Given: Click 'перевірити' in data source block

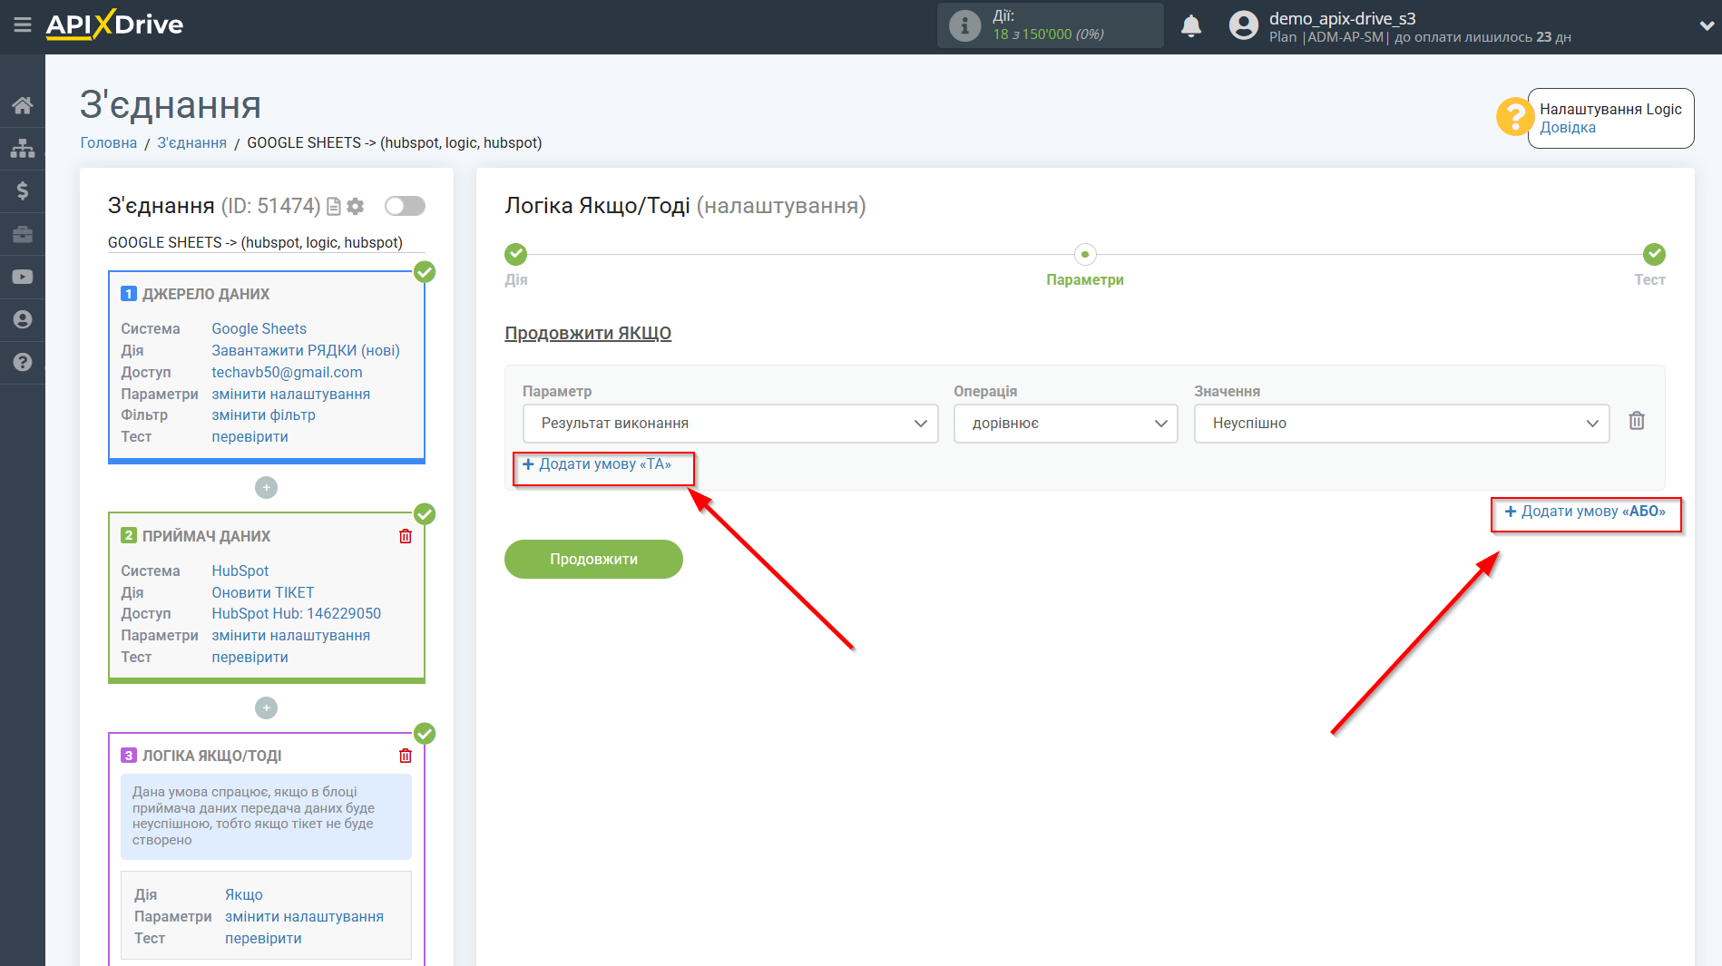Looking at the screenshot, I should coord(249,437).
